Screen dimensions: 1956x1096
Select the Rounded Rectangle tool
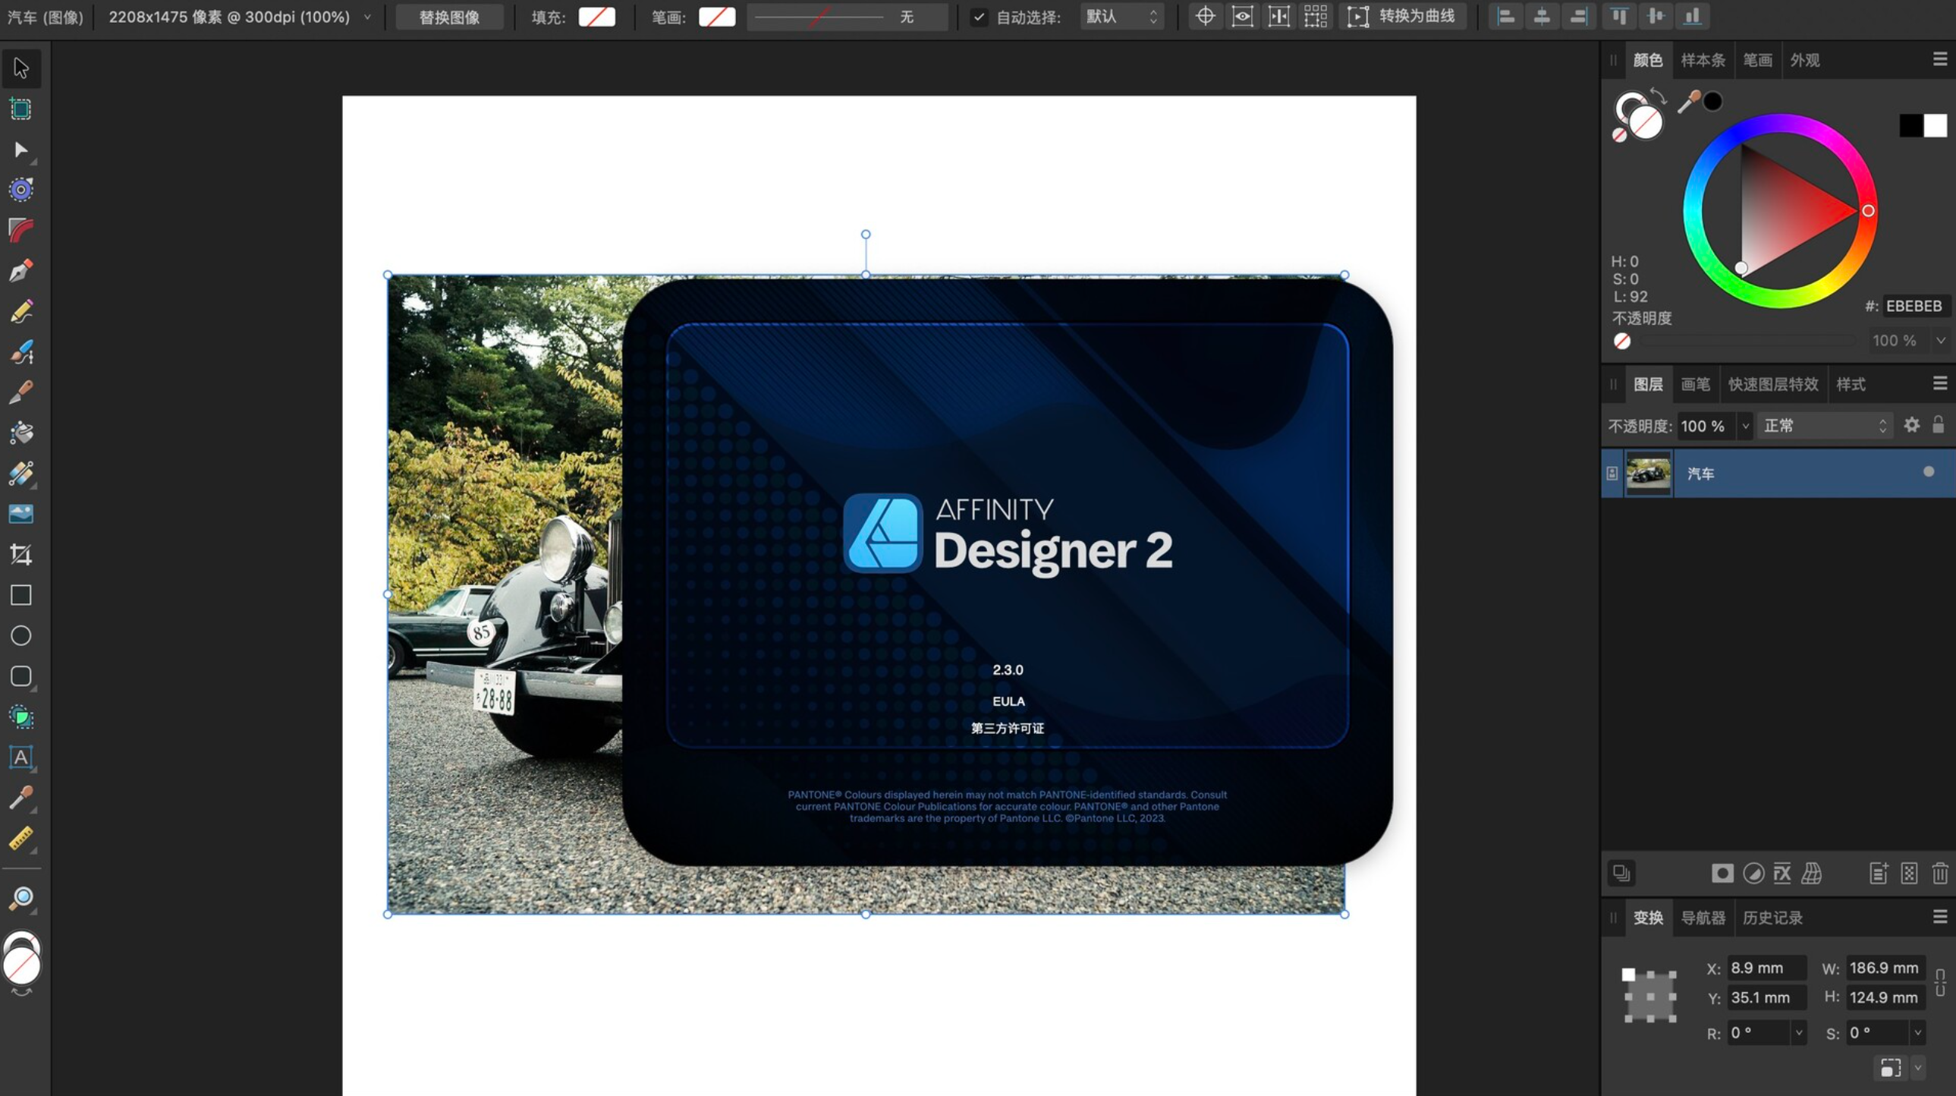pyautogui.click(x=21, y=676)
